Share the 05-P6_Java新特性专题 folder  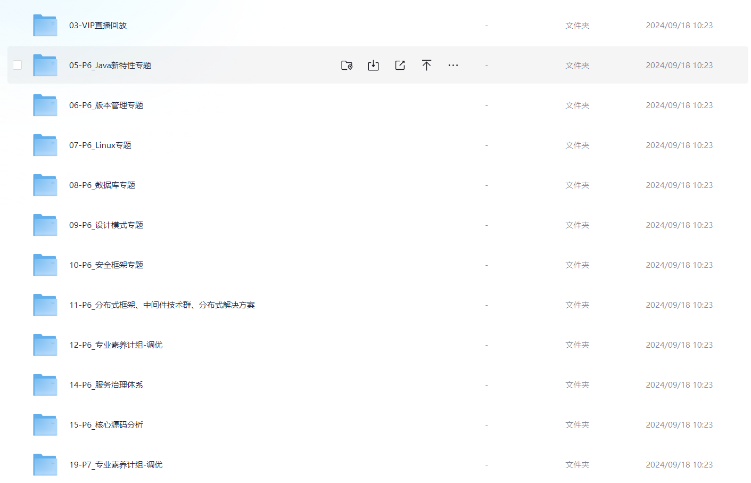pos(400,66)
